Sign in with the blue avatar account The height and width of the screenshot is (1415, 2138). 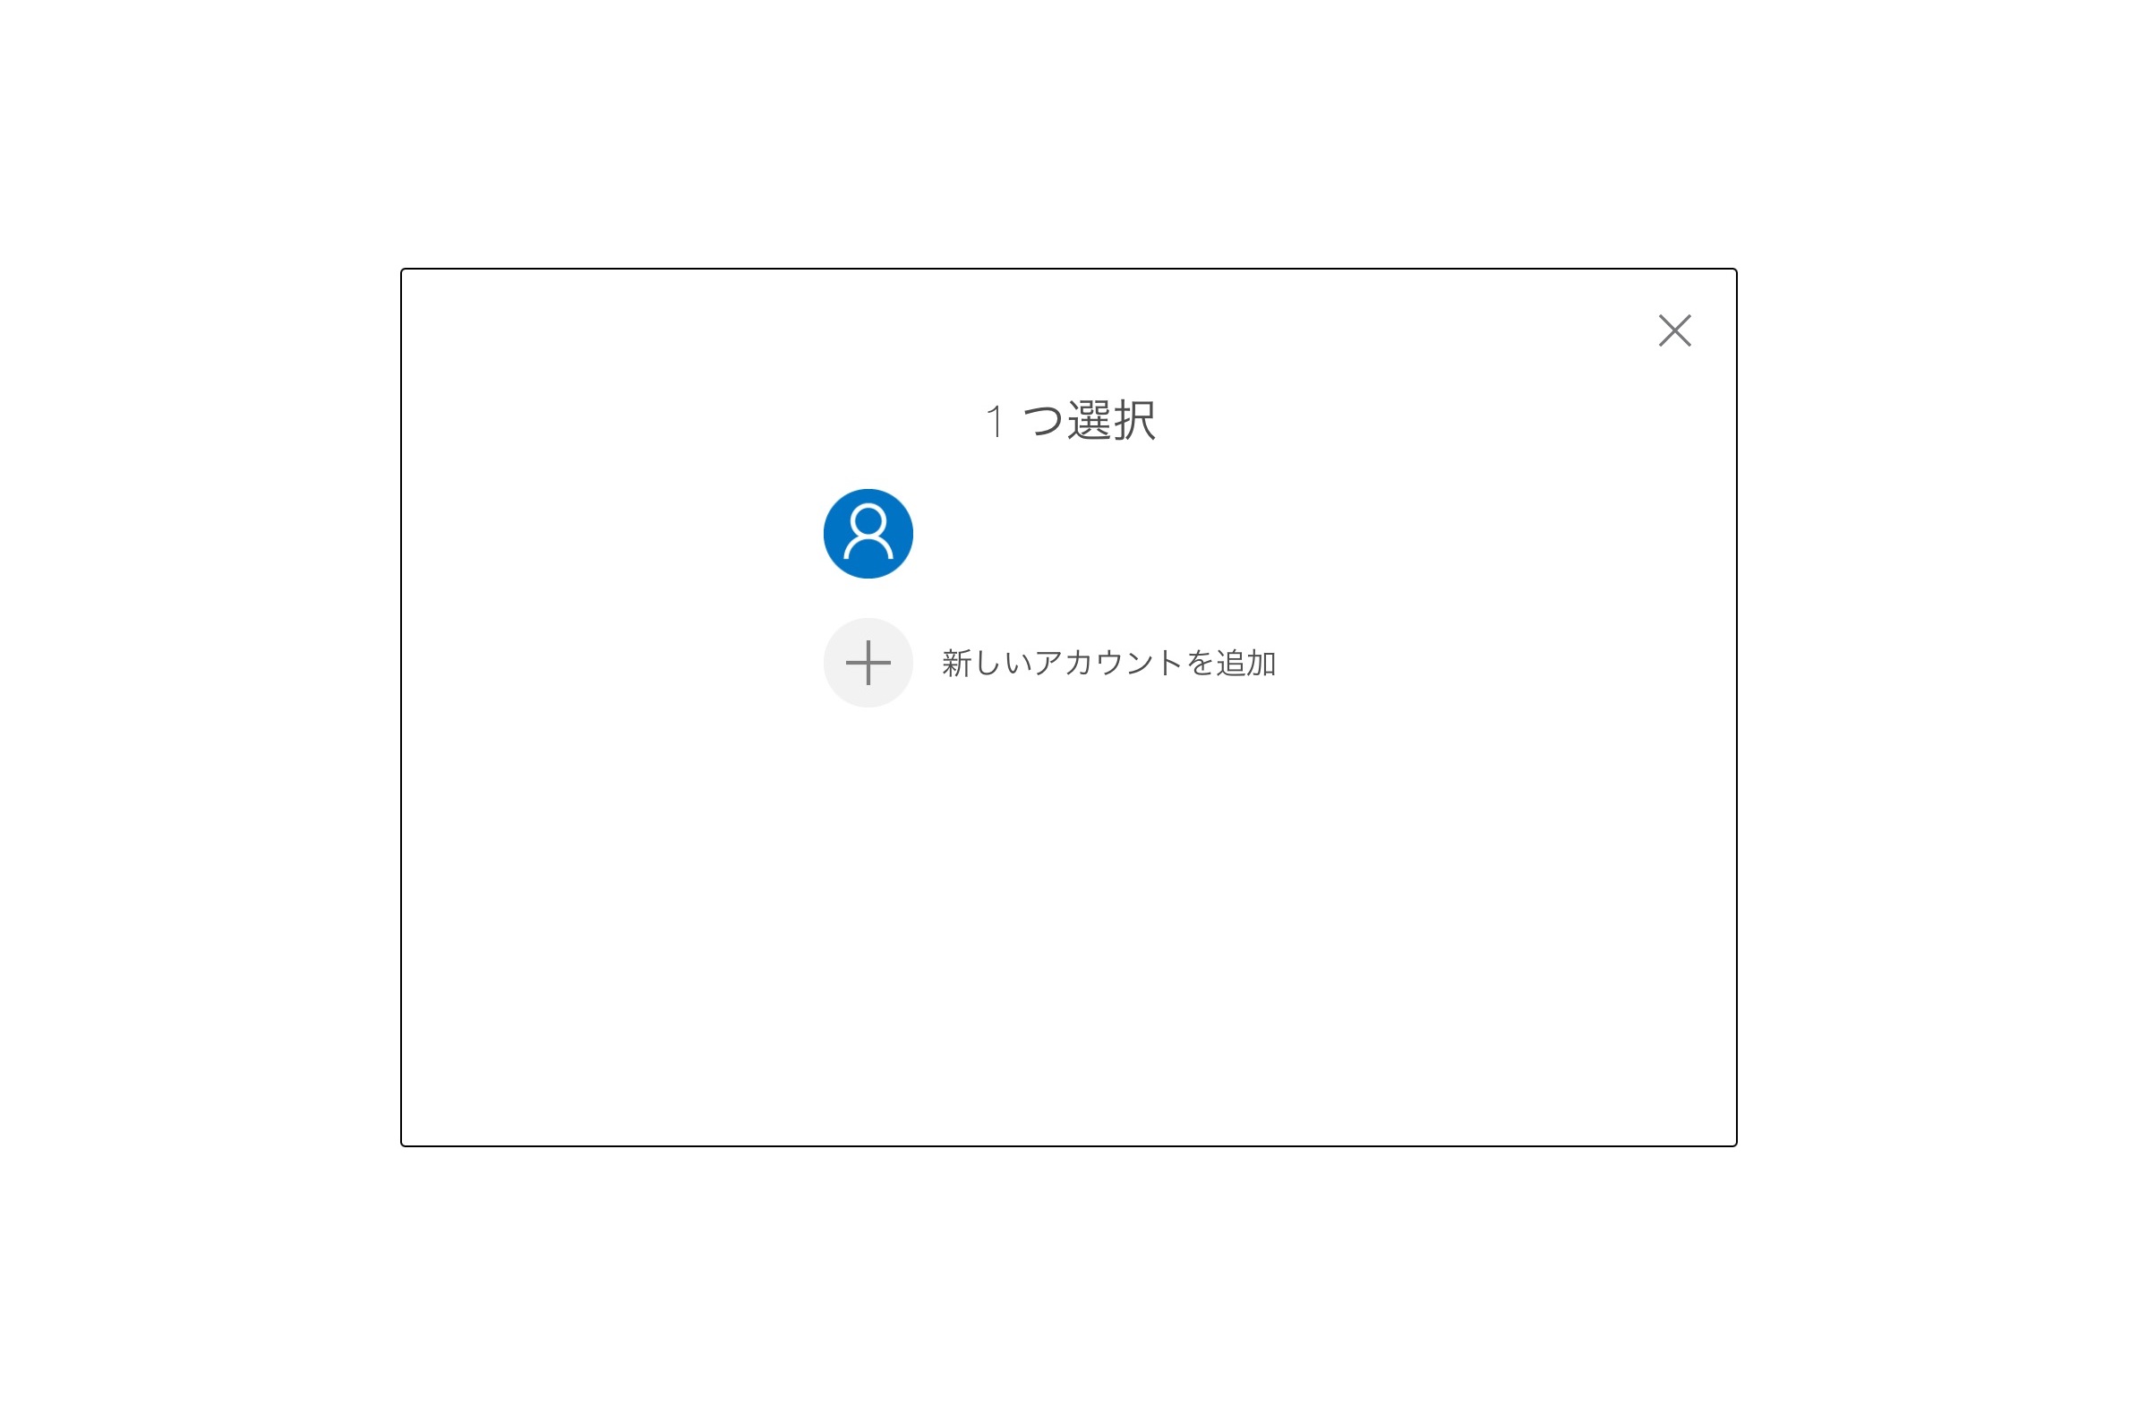pos(868,534)
